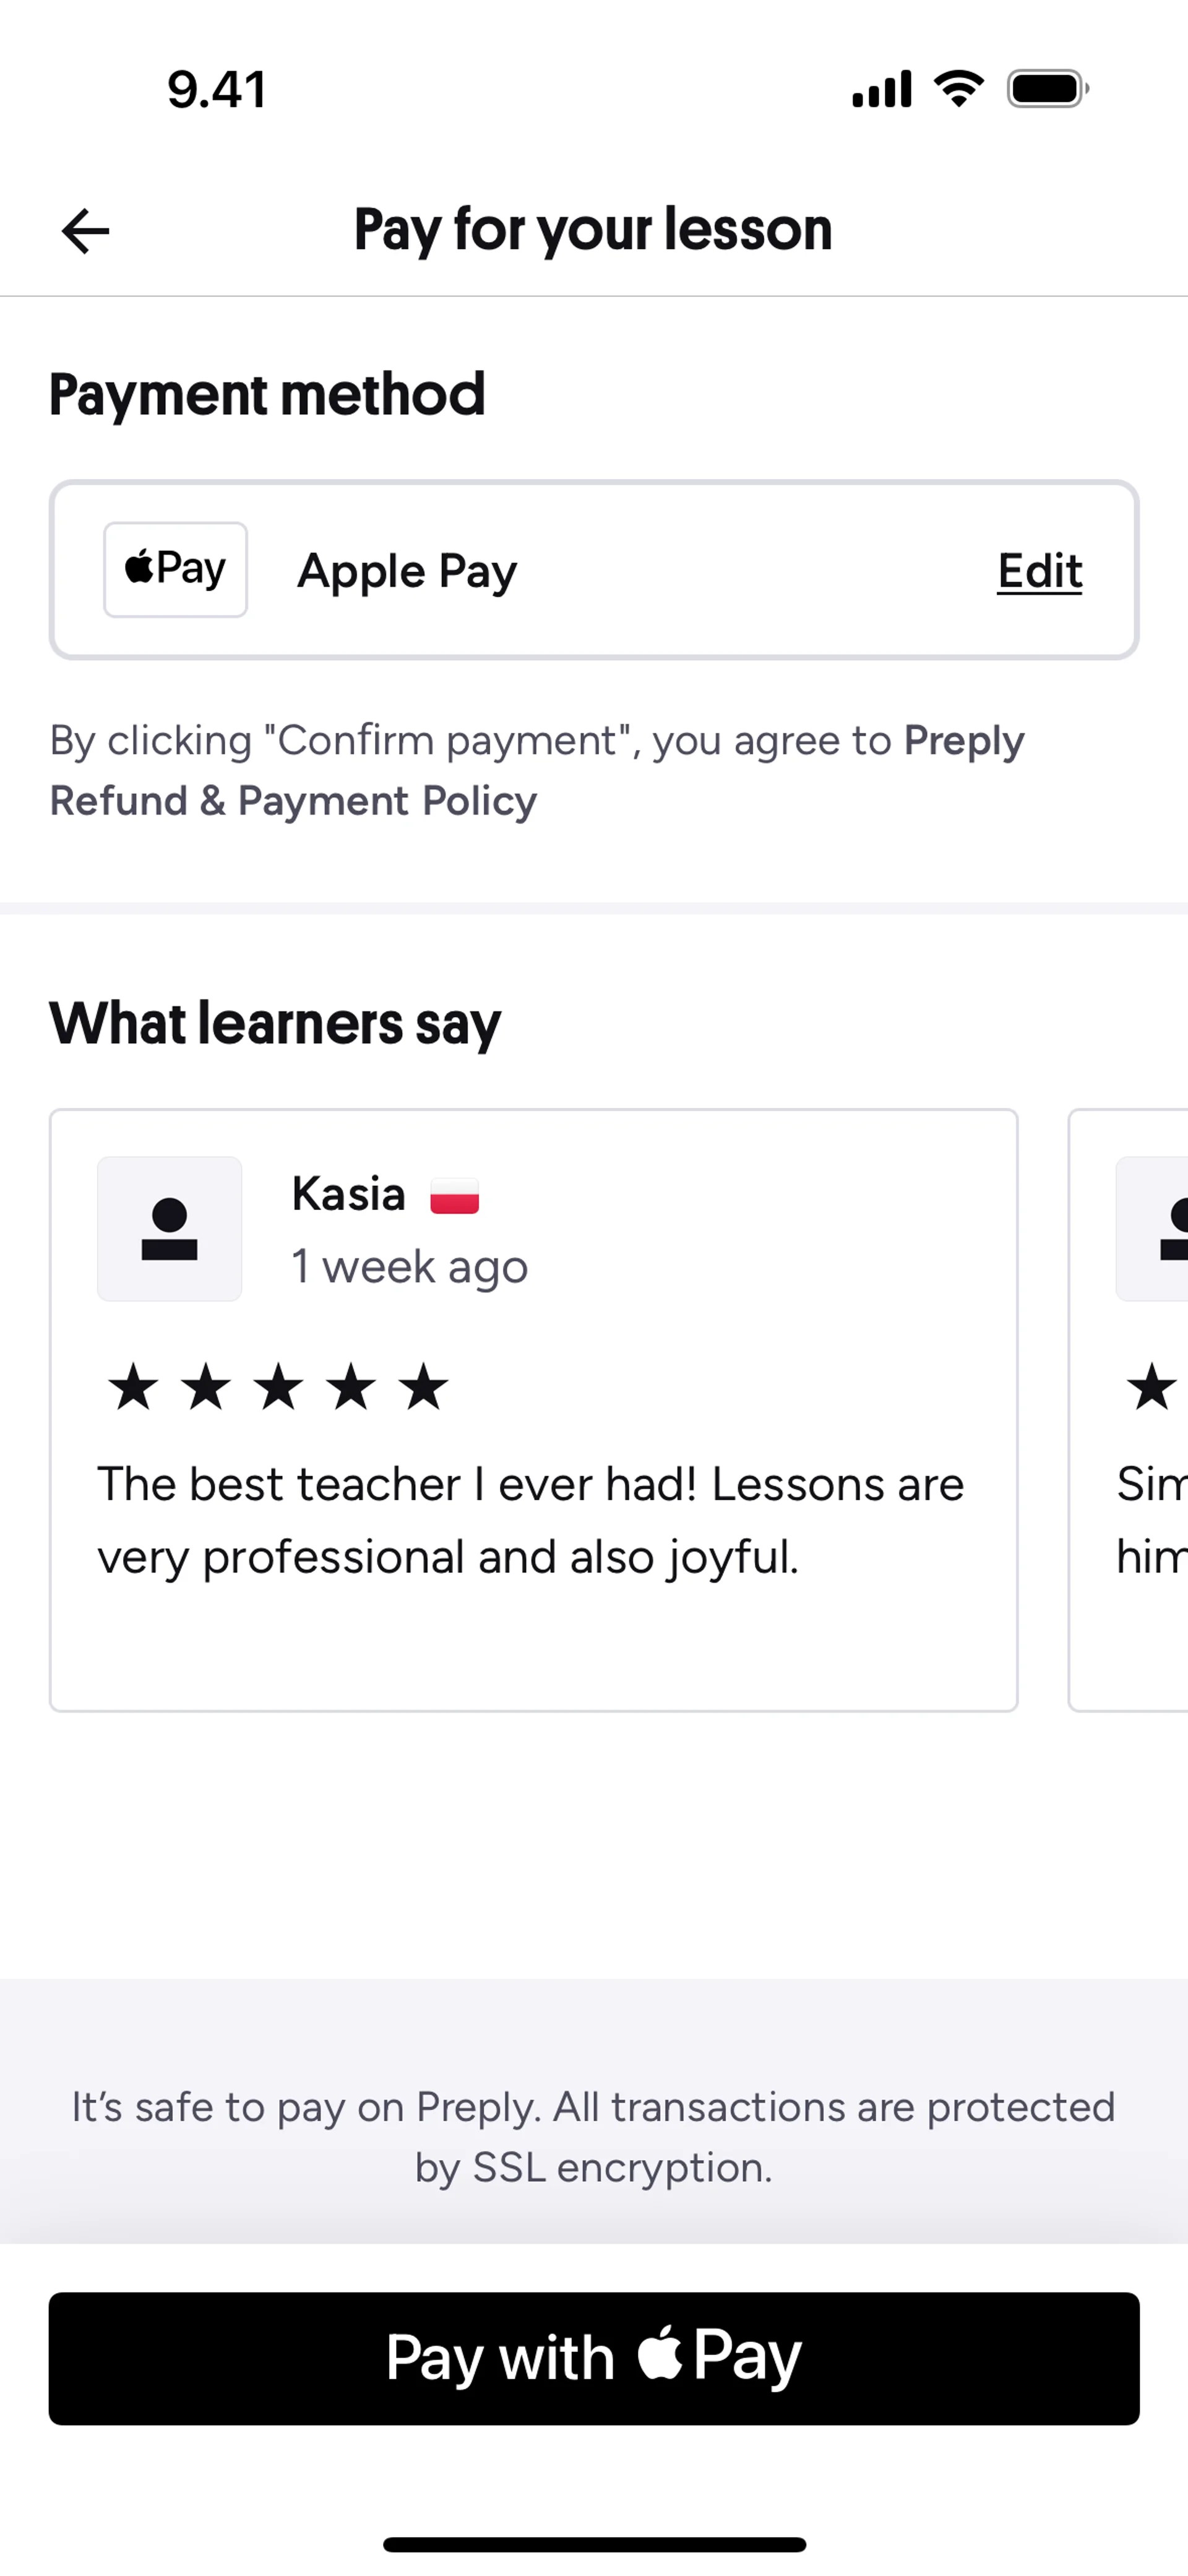Tap the battery indicator icon

click(x=1047, y=89)
